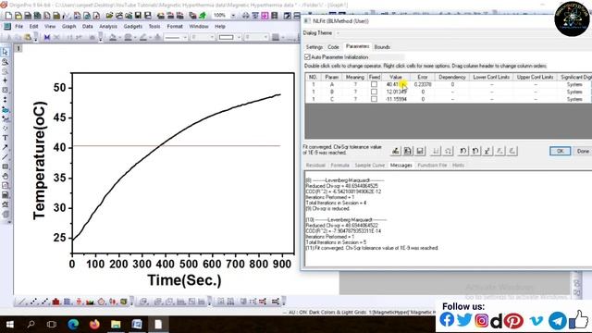Check Fixed box for parameter B
592x333 pixels.
[x=374, y=92]
